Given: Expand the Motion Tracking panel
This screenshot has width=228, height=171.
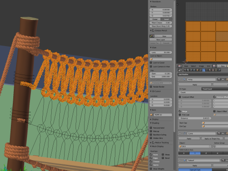Looking at the screenshot, I should (x=151, y=142).
